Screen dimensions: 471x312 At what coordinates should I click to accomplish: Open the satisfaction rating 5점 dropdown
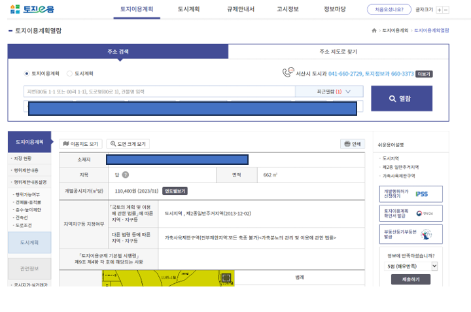click(411, 266)
